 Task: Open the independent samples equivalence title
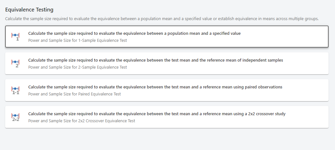(x=155, y=60)
